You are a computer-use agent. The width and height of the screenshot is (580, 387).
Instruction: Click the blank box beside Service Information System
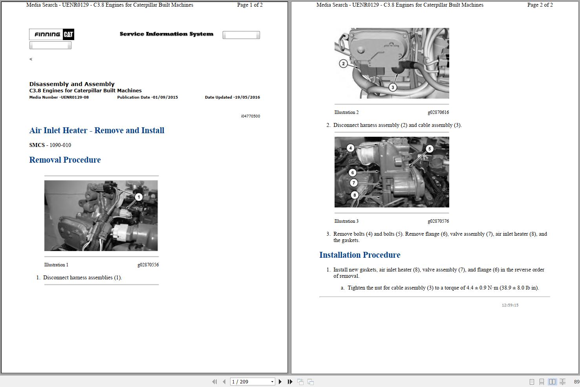241,35
